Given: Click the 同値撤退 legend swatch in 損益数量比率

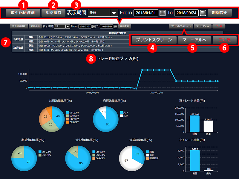Looking at the screenshot, I should (148, 158).
